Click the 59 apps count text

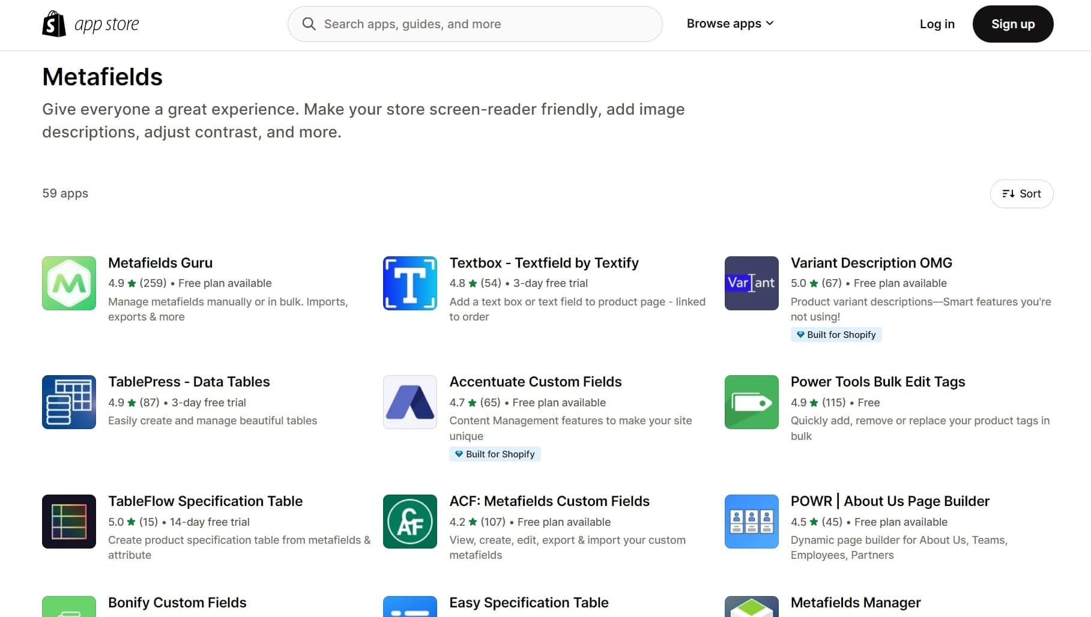pos(65,193)
